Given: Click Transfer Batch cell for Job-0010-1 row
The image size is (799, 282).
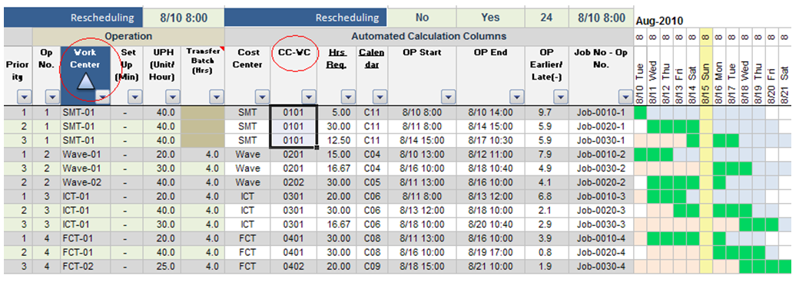Looking at the screenshot, I should point(203,113).
